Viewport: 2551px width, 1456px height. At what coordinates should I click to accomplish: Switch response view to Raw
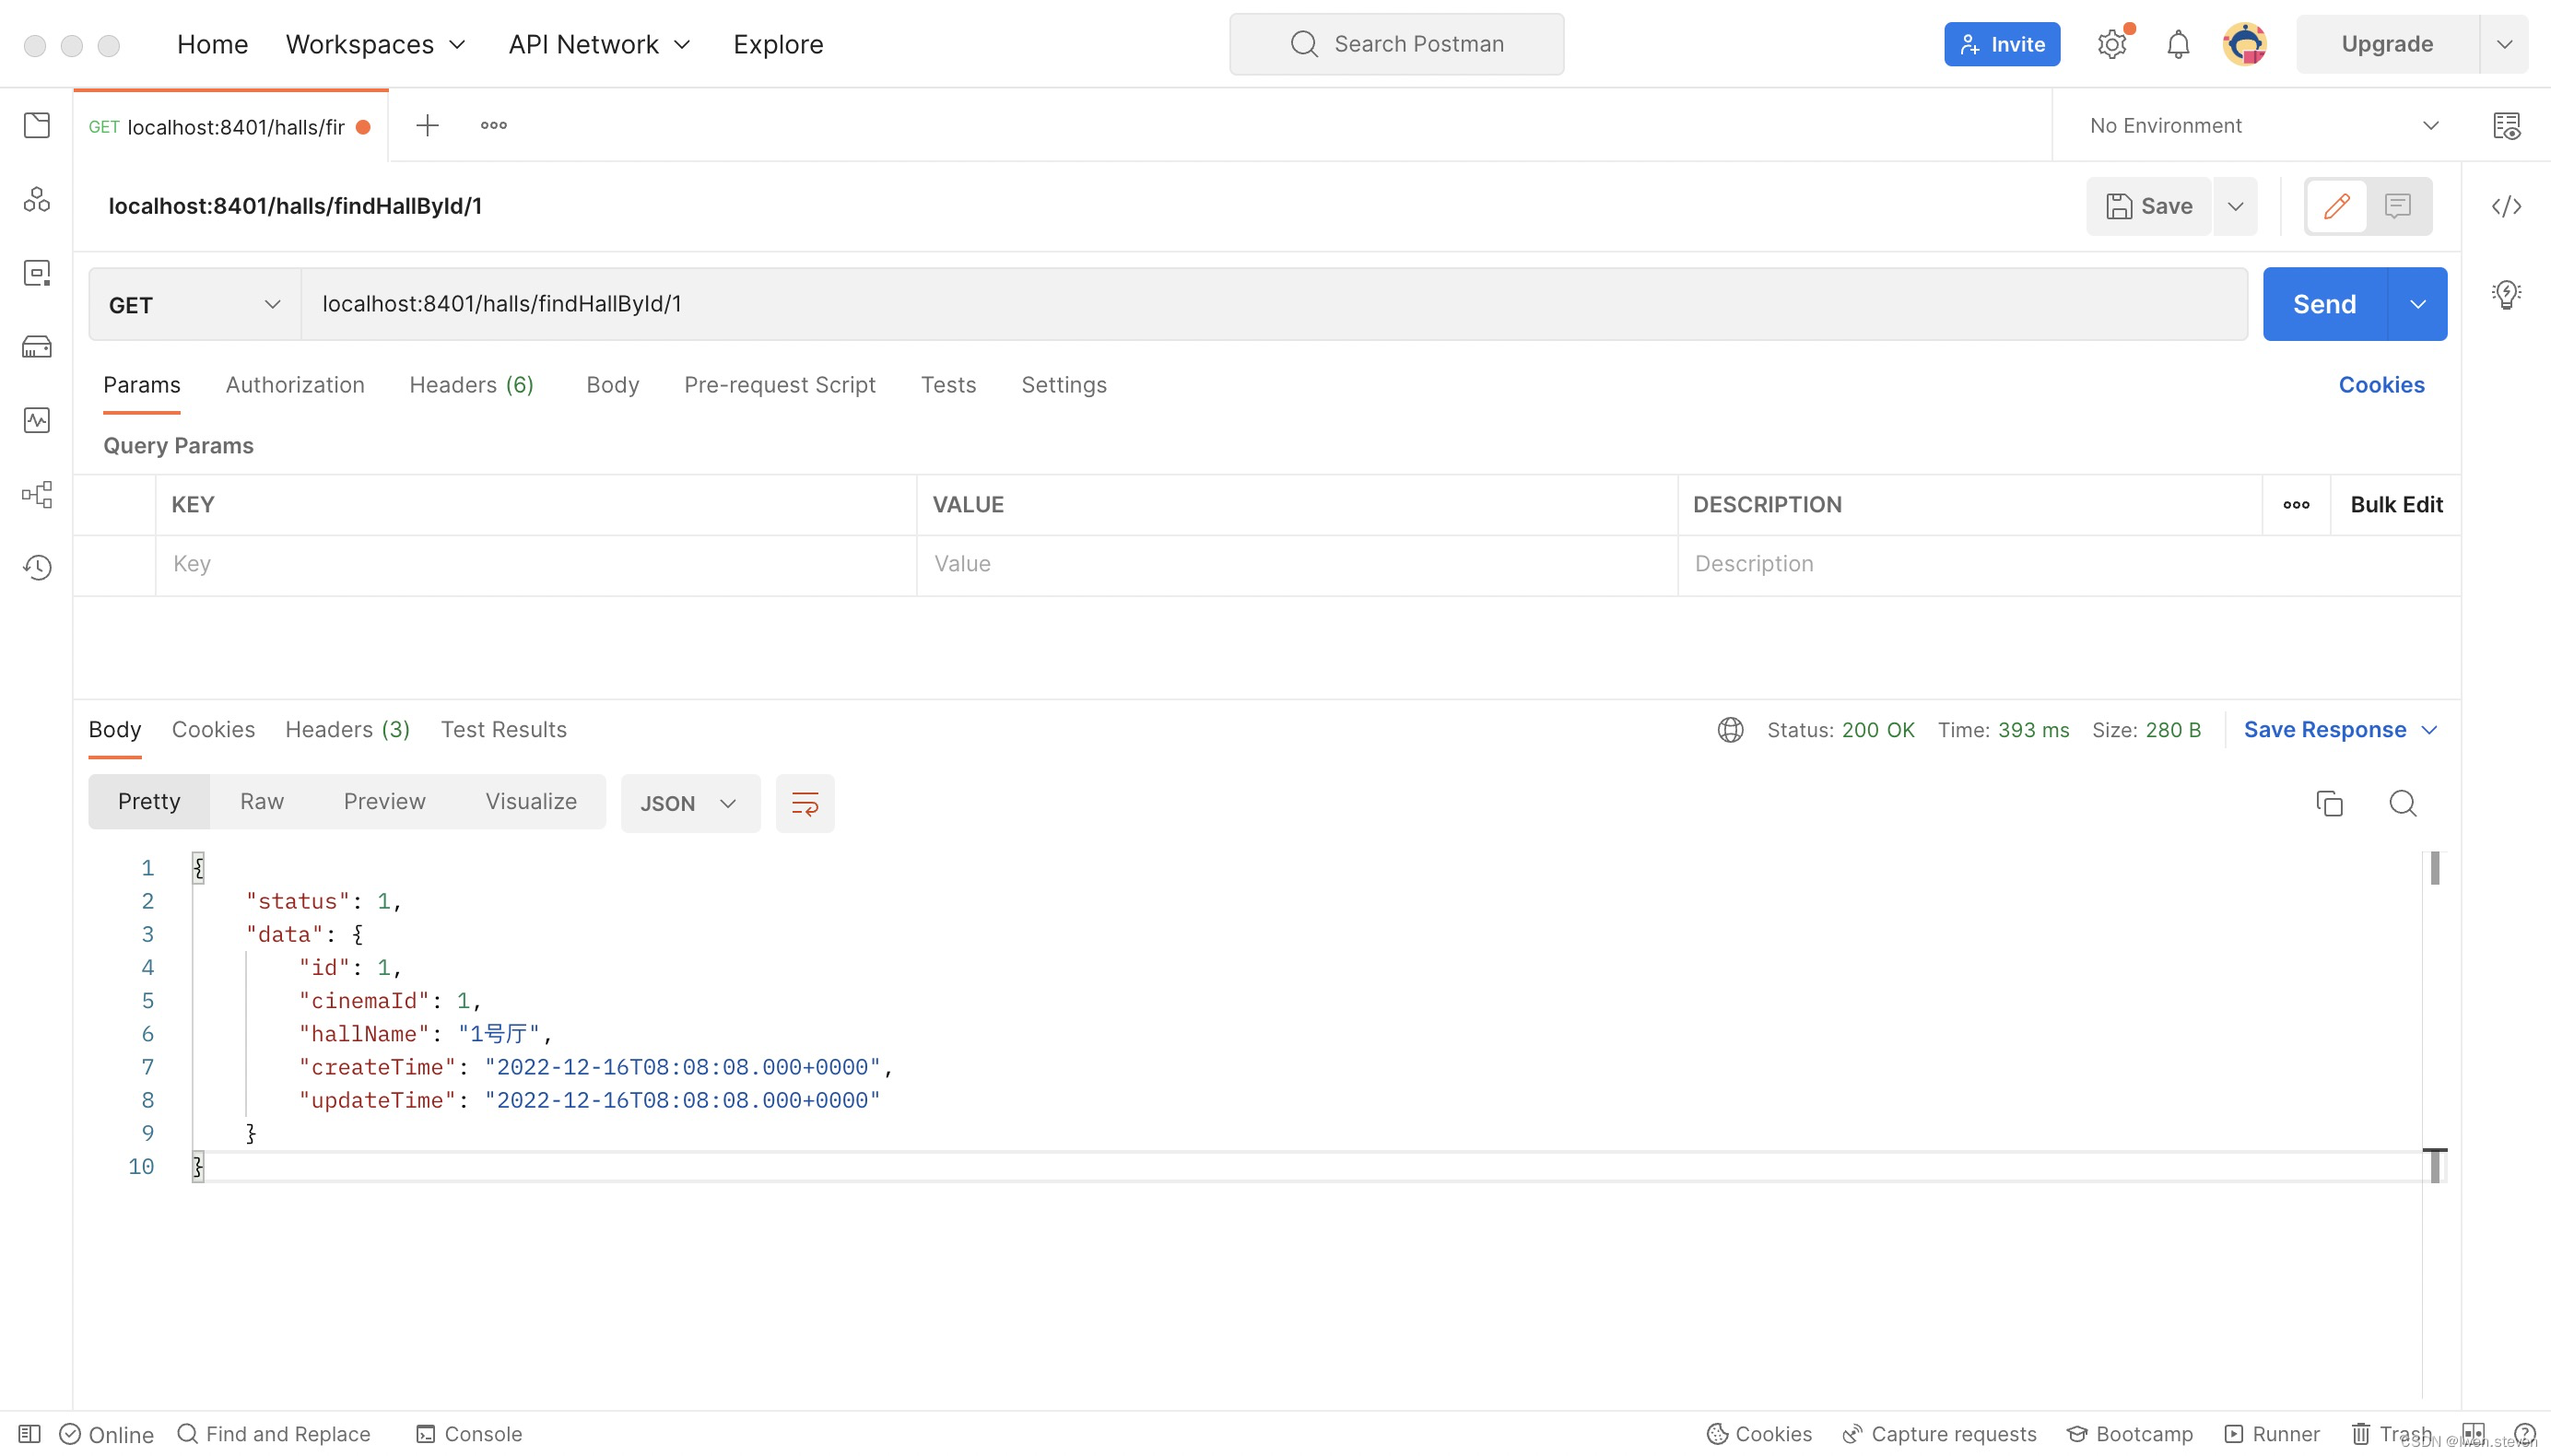261,801
